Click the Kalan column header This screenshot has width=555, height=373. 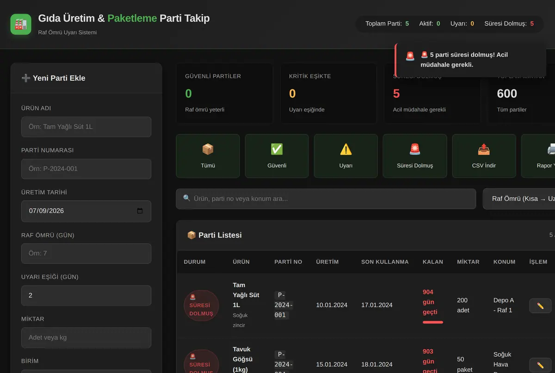(x=433, y=262)
